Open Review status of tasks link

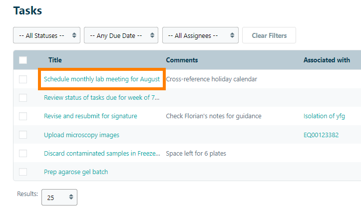(102, 98)
